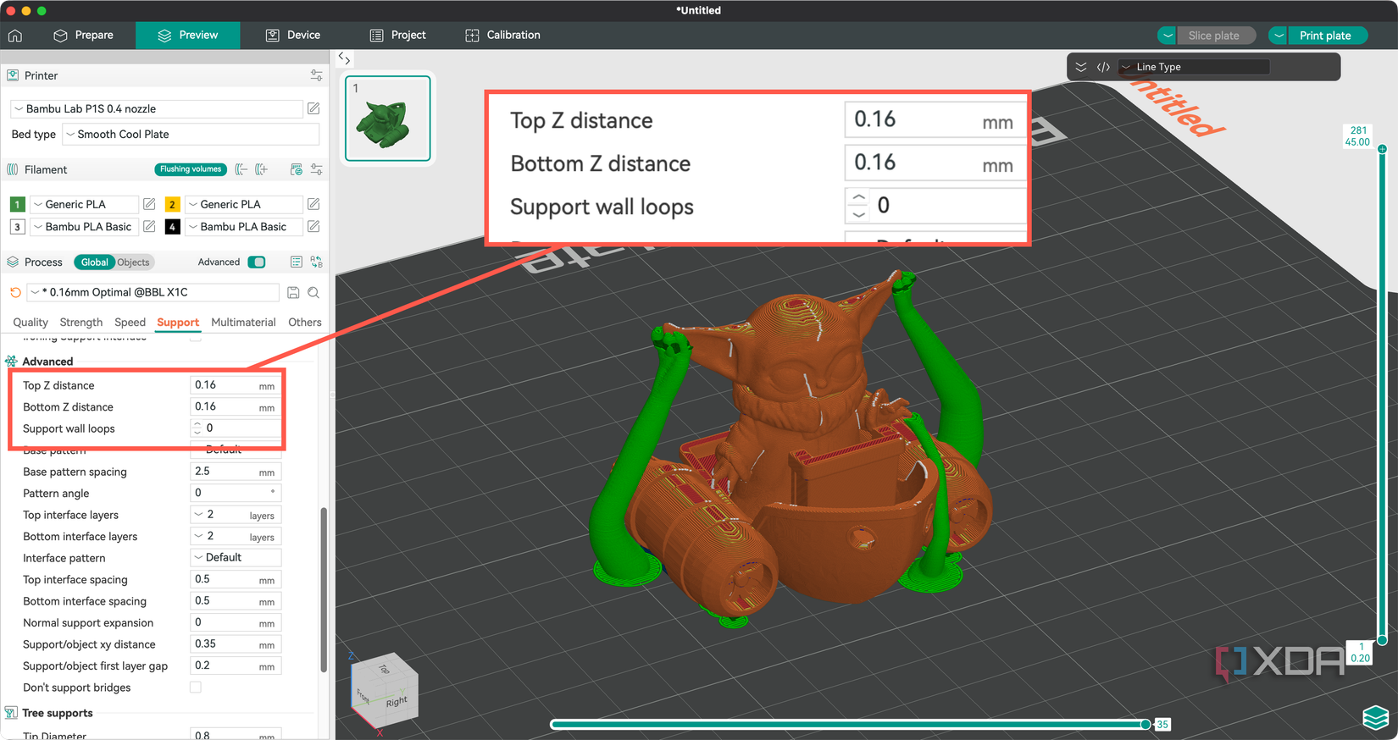Open process settings list view icon
This screenshot has width=1398, height=740.
(297, 262)
